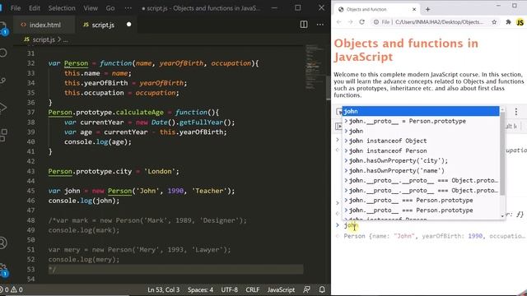Show errors and warnings in status bar
Viewport: 527px width, 296px height.
[x=12, y=289]
